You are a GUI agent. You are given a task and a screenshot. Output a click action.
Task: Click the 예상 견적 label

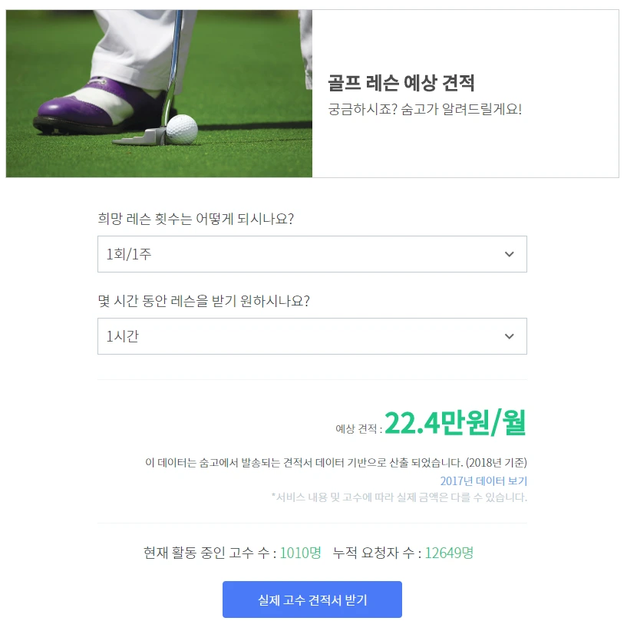pyautogui.click(x=358, y=428)
